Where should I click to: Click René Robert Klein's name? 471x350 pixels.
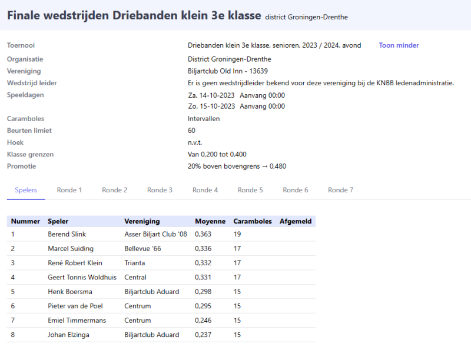pos(75,263)
